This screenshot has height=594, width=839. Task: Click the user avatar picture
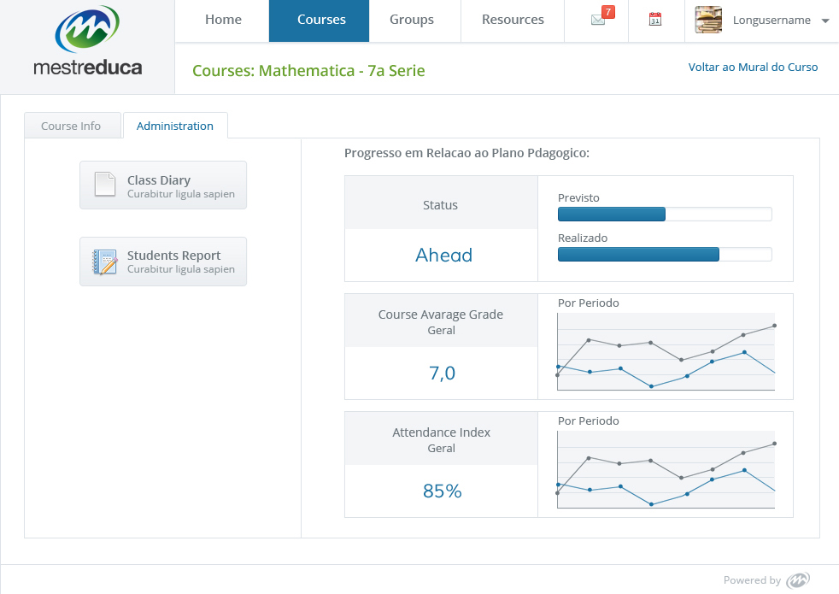(x=708, y=21)
